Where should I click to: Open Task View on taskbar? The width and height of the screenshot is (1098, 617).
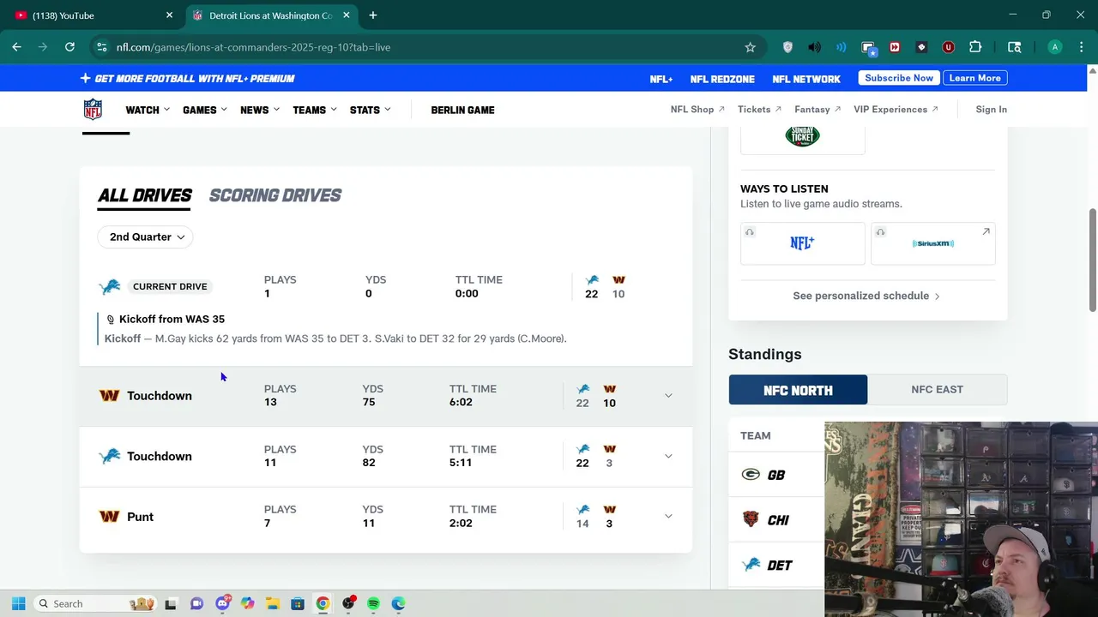[171, 603]
